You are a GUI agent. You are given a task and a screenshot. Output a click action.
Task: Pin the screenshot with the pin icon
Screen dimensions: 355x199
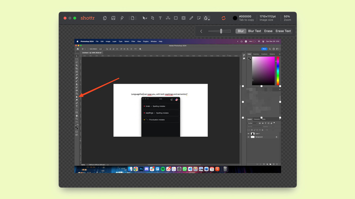click(122, 18)
